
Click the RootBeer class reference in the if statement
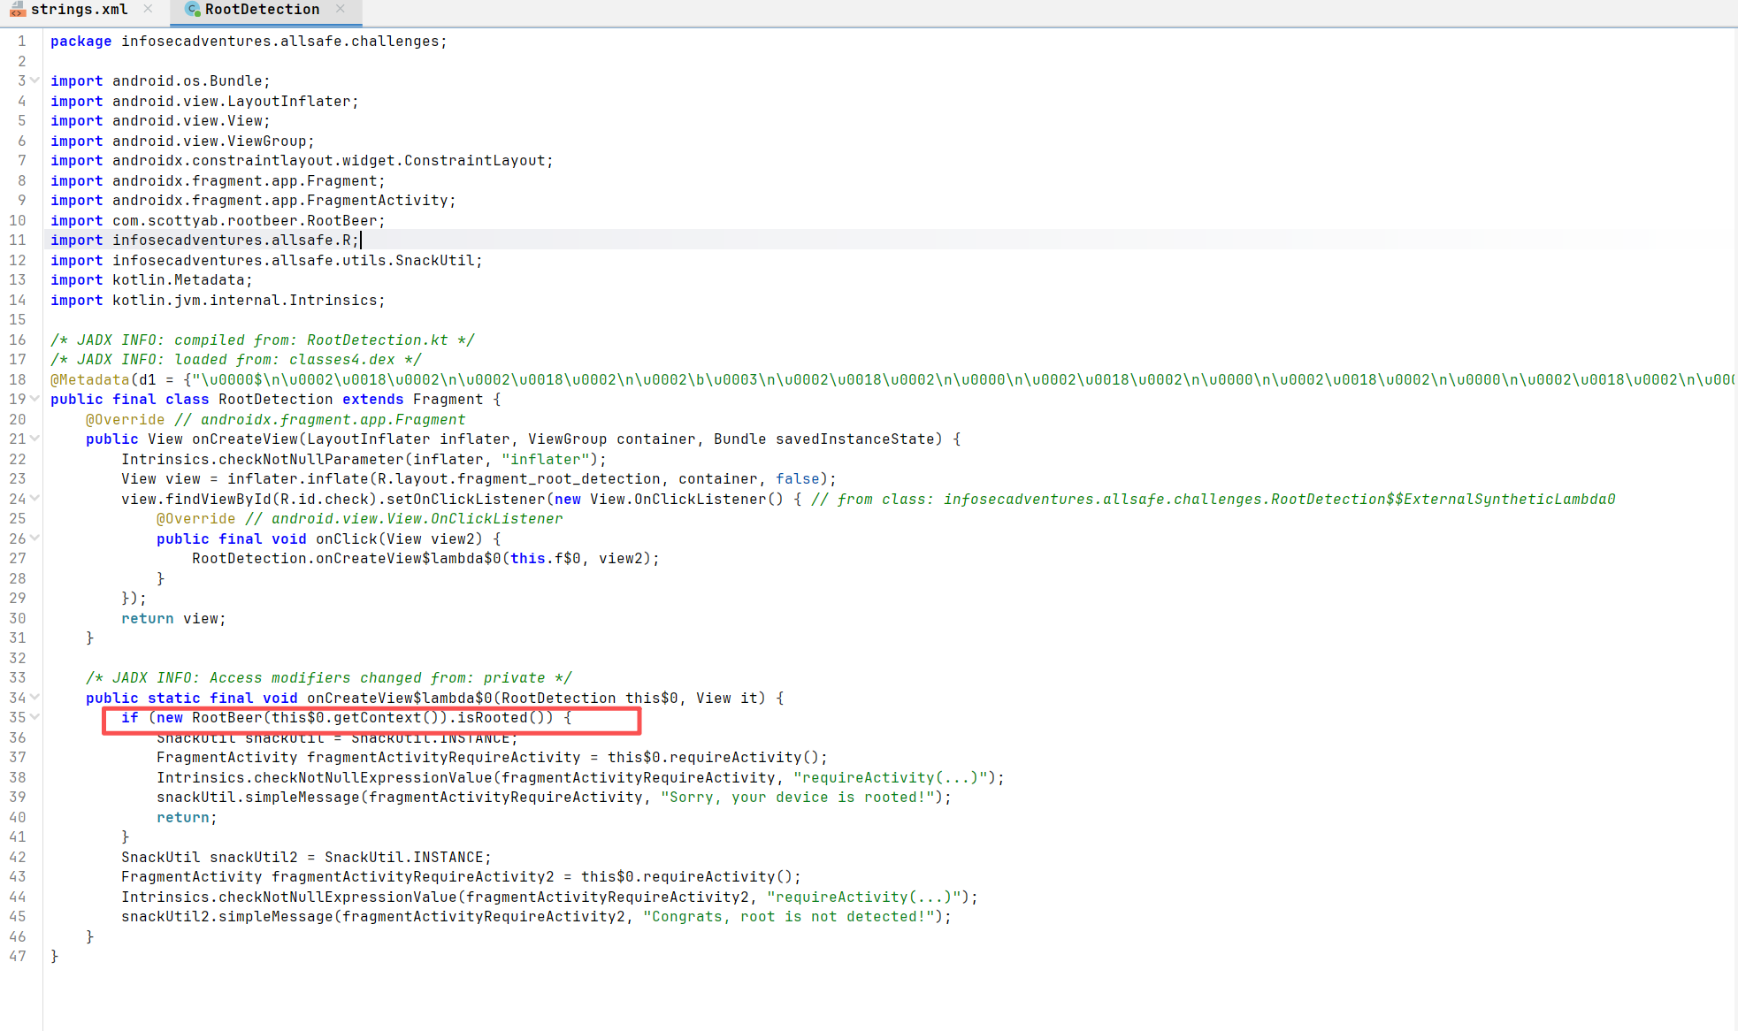(226, 718)
